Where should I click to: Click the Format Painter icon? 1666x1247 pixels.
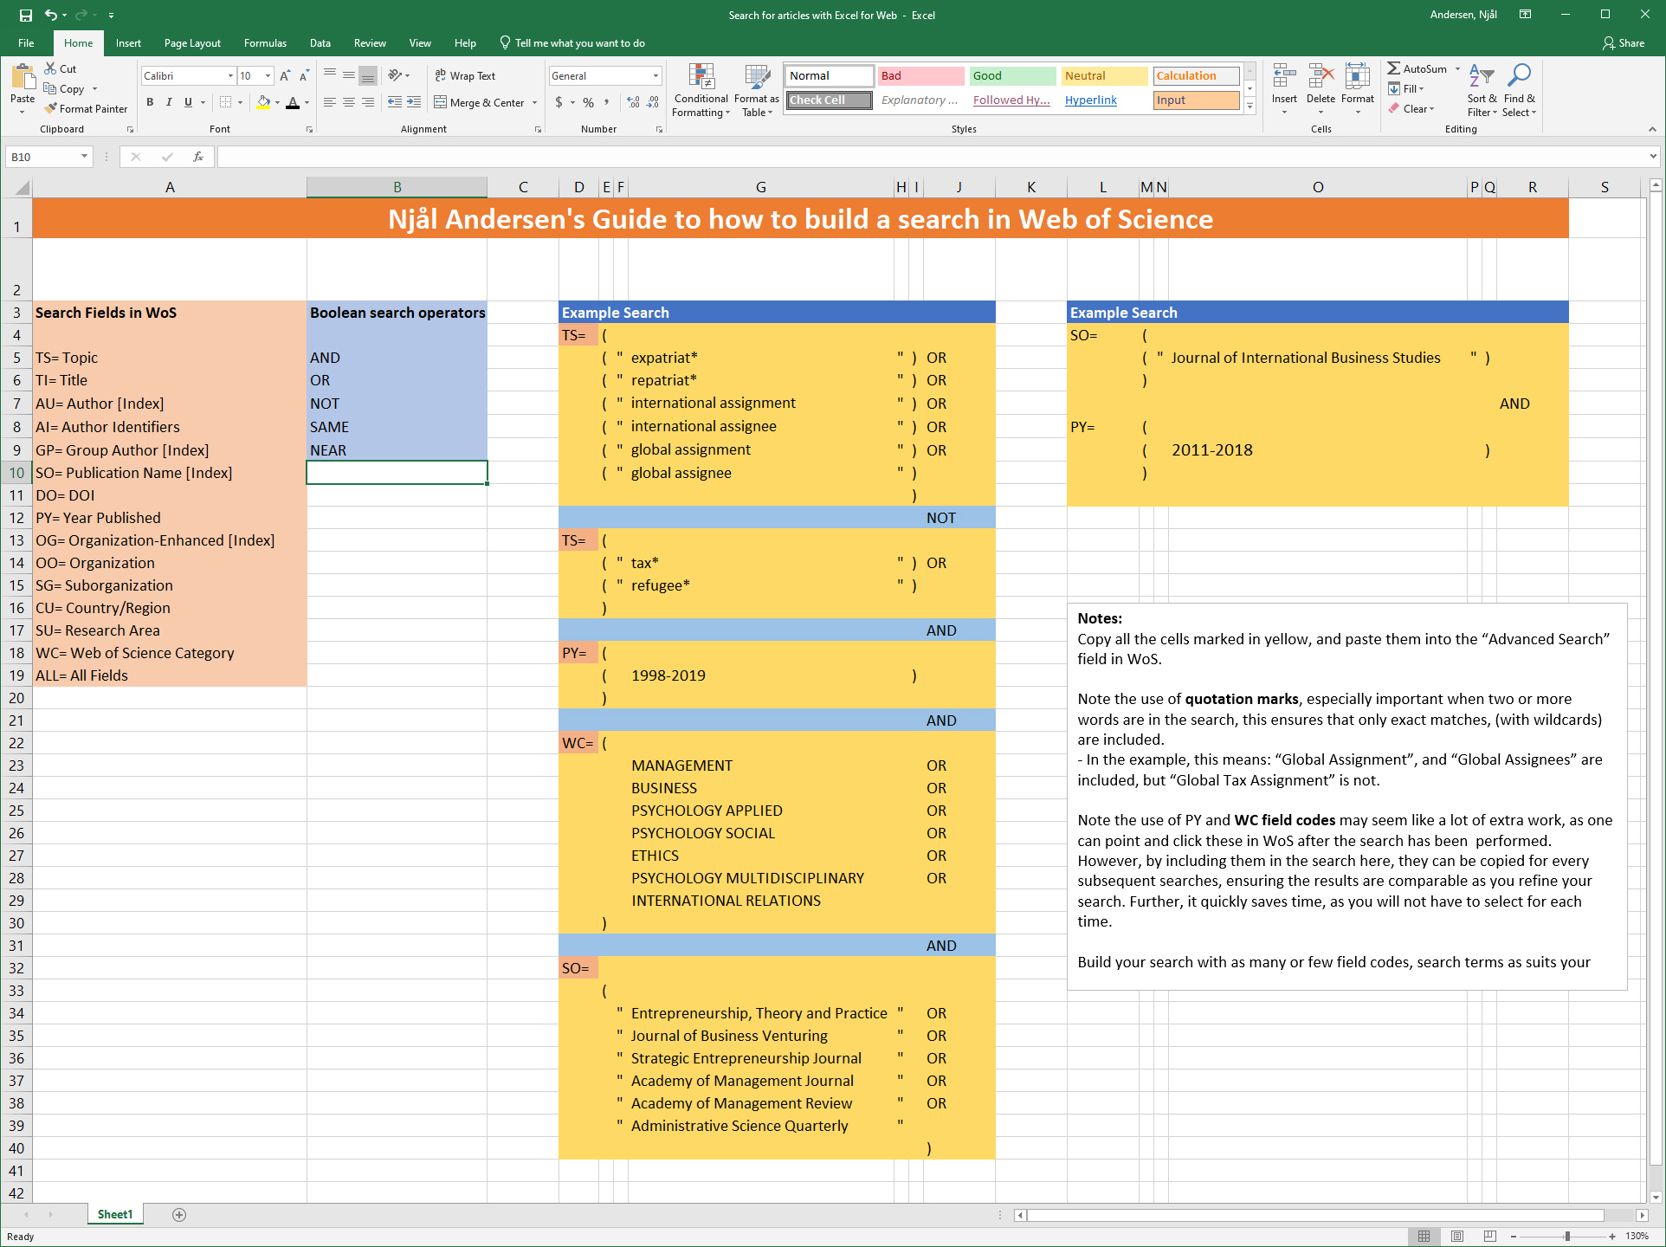(x=52, y=109)
